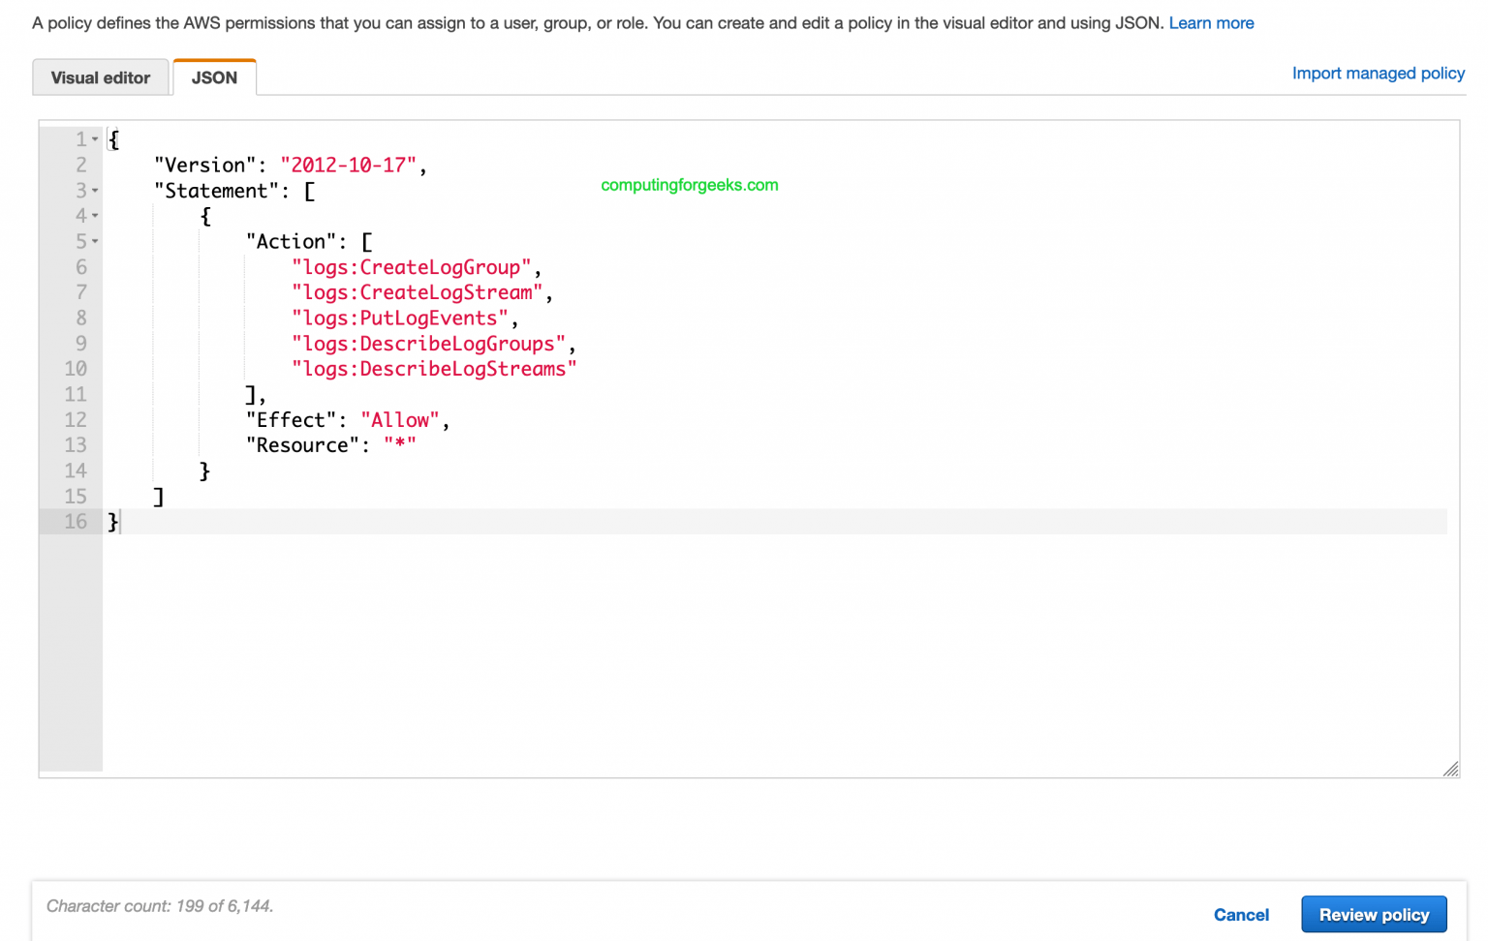The height and width of the screenshot is (941, 1488).
Task: Collapse the root JSON fold on line 1
Action: coord(95,138)
